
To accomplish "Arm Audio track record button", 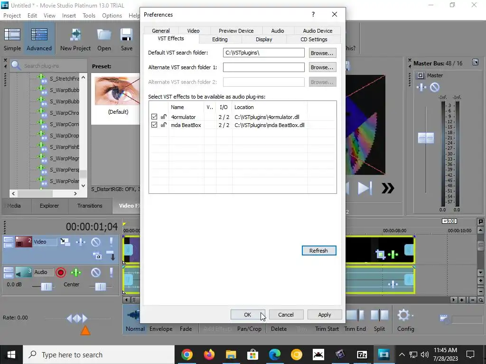I will click(61, 273).
